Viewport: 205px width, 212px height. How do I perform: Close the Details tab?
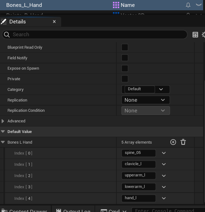54,22
